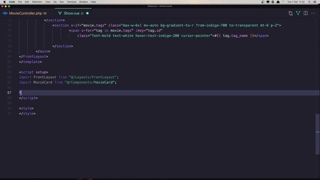This screenshot has height=180, width=320.
Task: Open changes compare icon in editor toolbar
Action: click(x=290, y=13)
